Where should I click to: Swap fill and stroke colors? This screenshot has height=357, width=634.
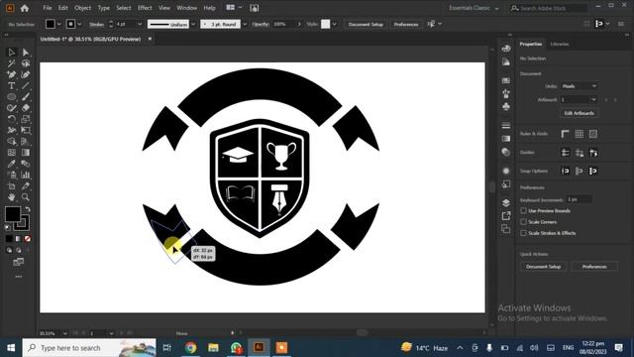pos(28,209)
